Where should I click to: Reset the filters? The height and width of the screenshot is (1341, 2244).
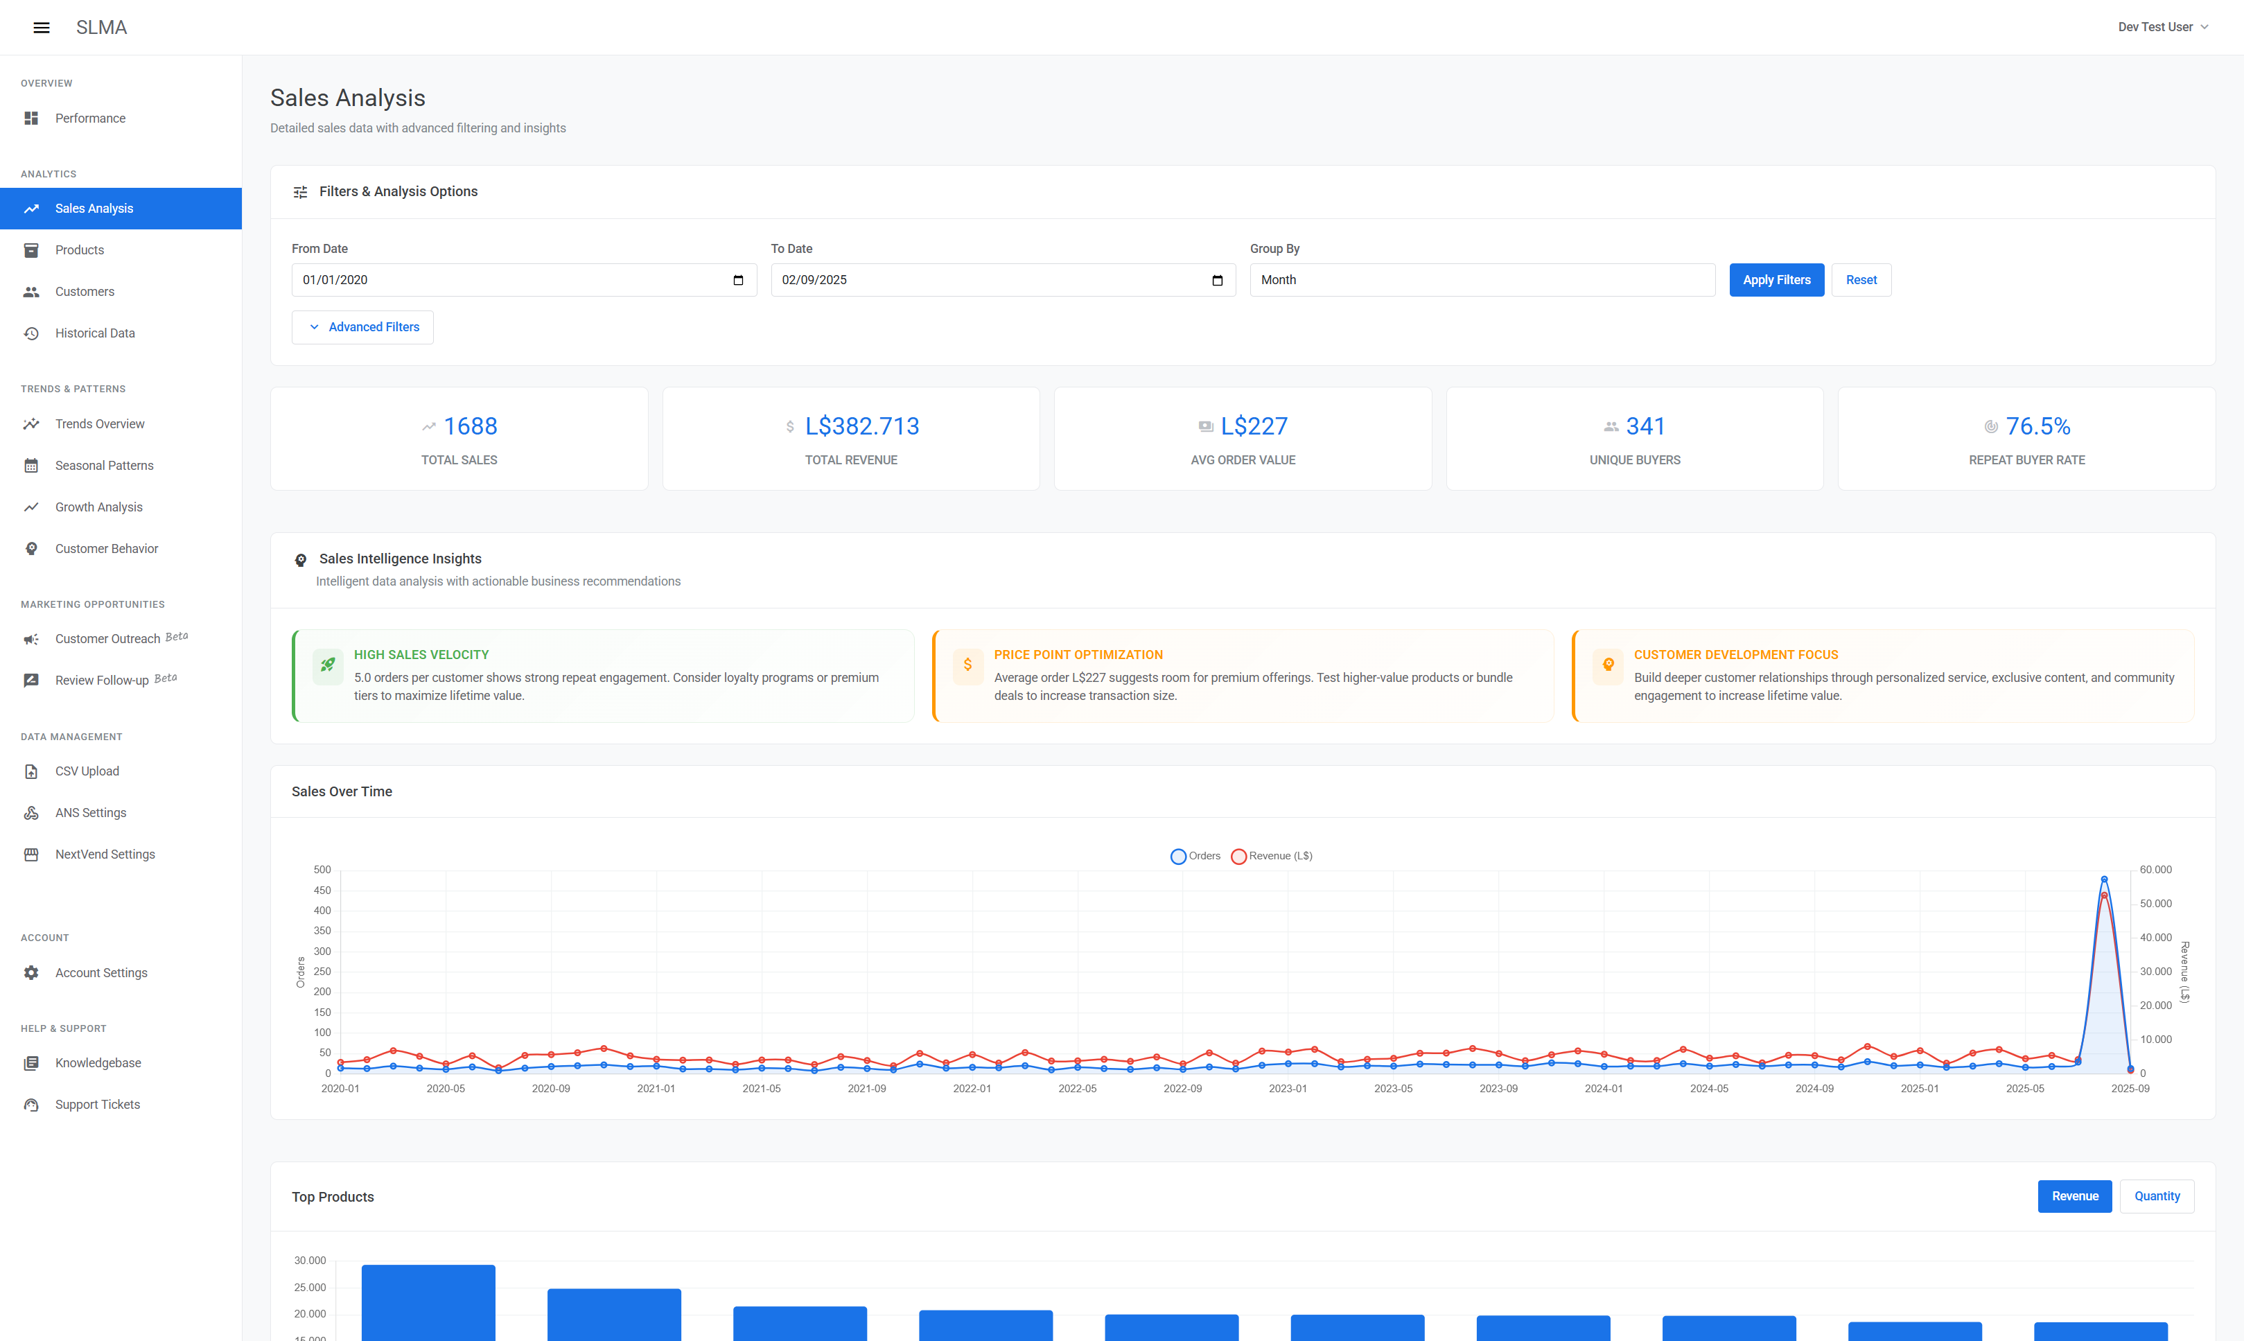pos(1861,280)
